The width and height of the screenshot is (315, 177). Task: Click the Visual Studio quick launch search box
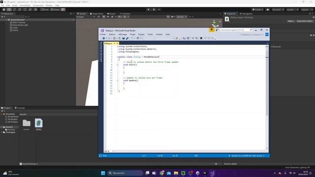(x=236, y=30)
